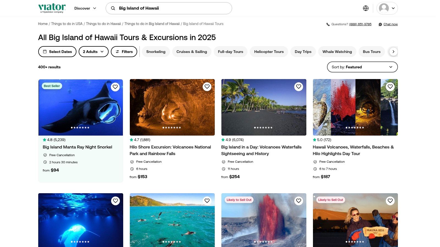Save Manta Ray Night Snorkel to wishlist
This screenshot has height=247, width=440.
(115, 87)
